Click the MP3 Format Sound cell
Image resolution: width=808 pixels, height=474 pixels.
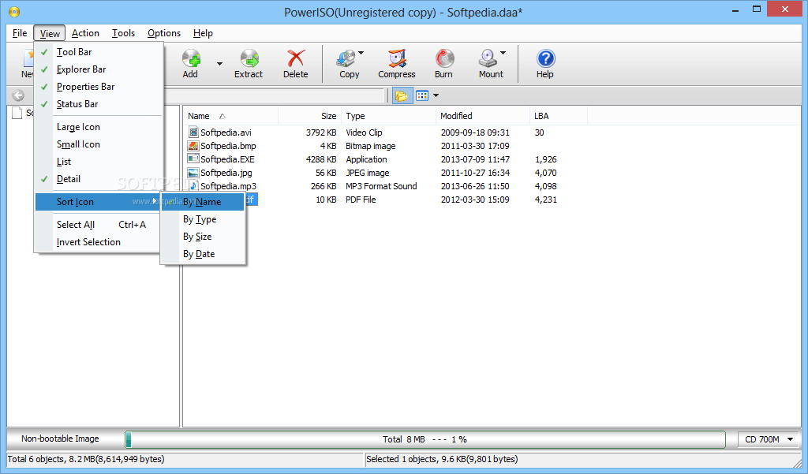[x=381, y=186]
